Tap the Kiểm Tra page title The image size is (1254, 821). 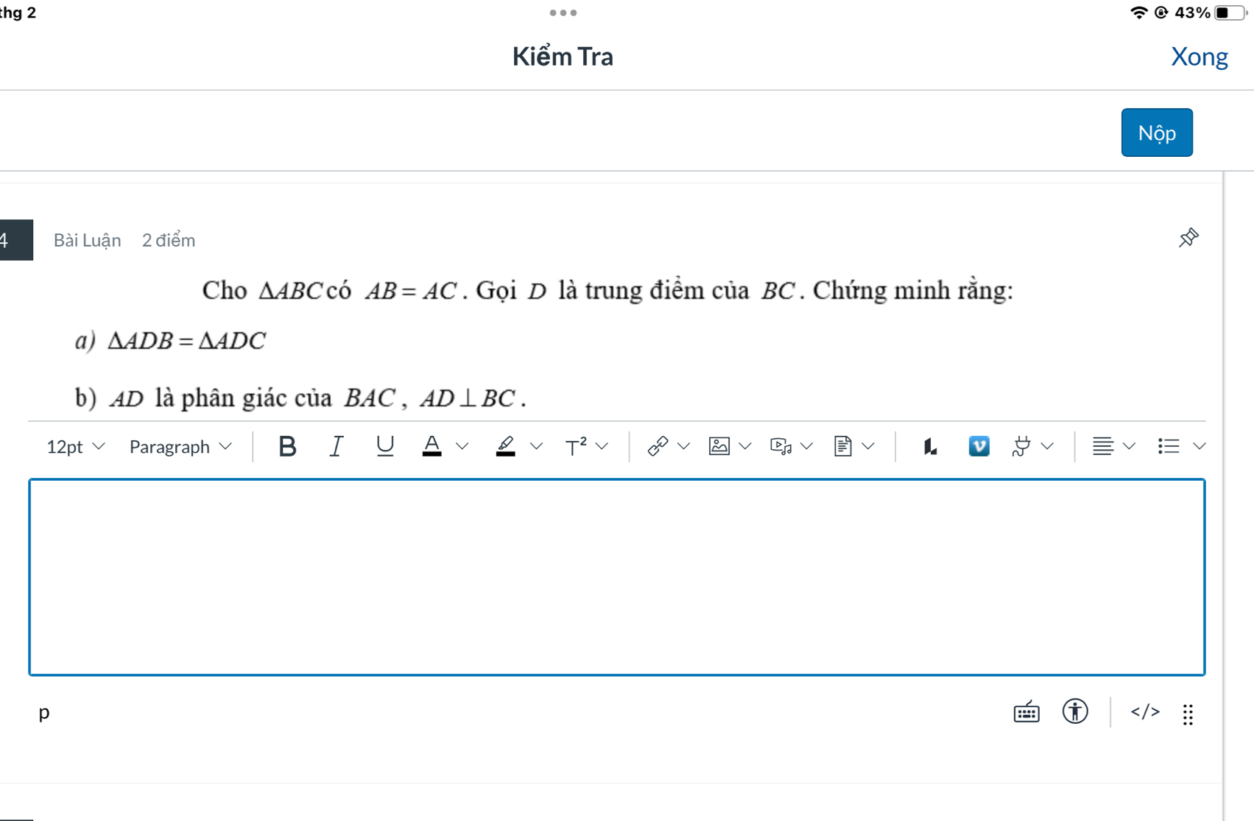pyautogui.click(x=563, y=57)
